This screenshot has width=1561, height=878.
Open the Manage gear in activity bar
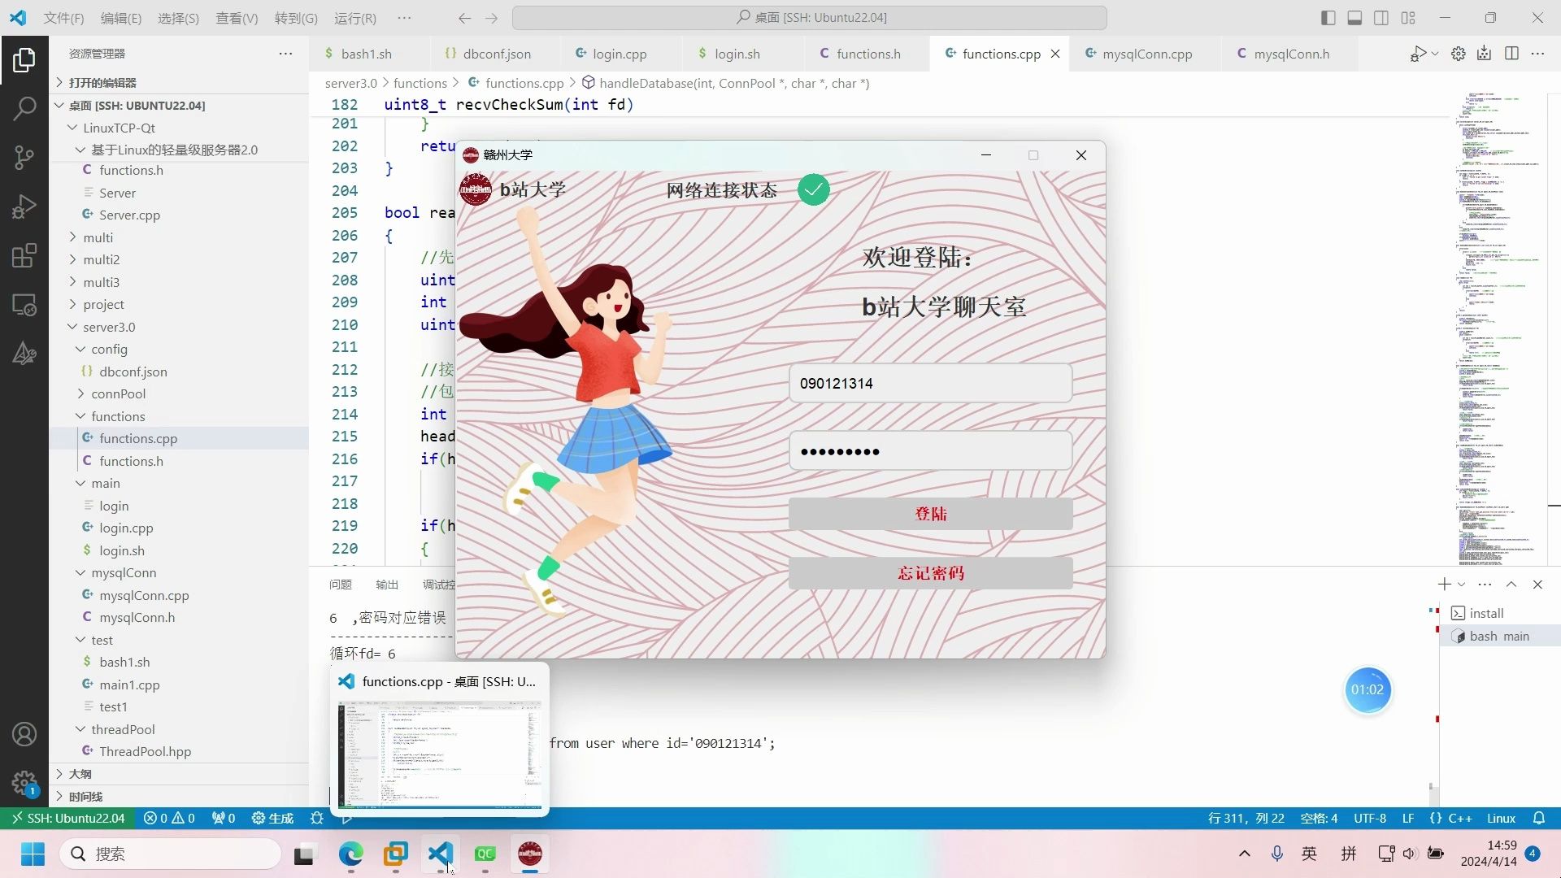24,783
